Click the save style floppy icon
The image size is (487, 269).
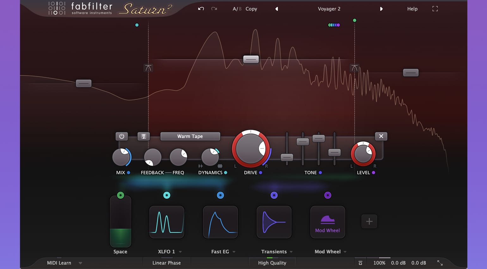pos(144,136)
